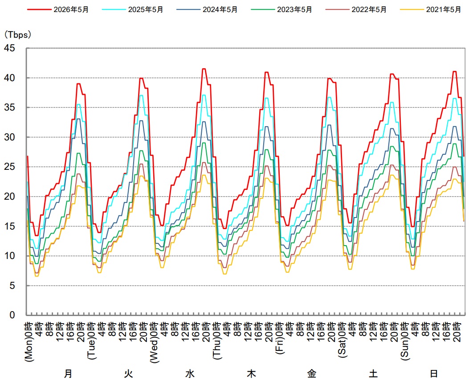The width and height of the screenshot is (469, 382).
Task: Click the red legend line for 2026年5月
Action: 39,9
